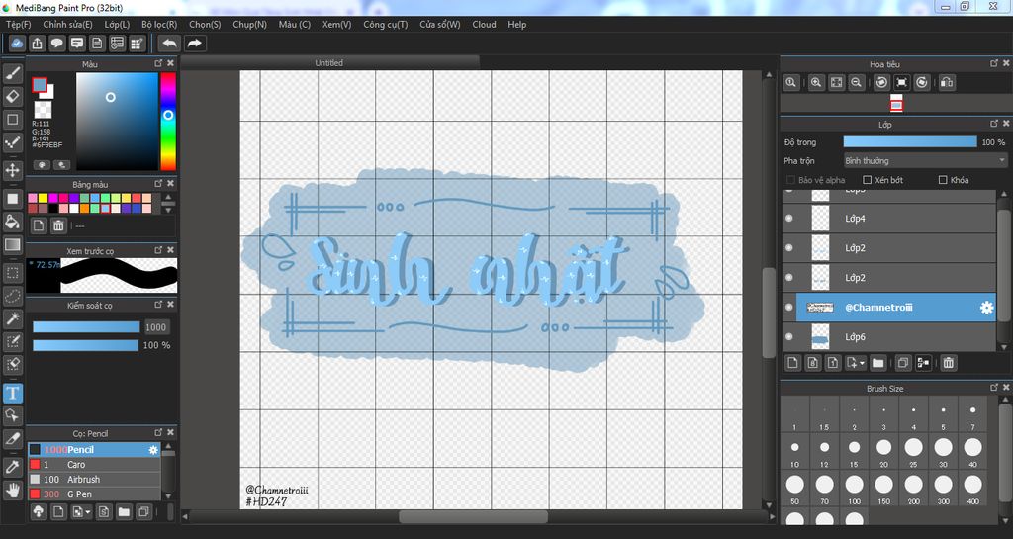Rotate canvas right in navigator
The image size is (1013, 539).
[x=922, y=83]
